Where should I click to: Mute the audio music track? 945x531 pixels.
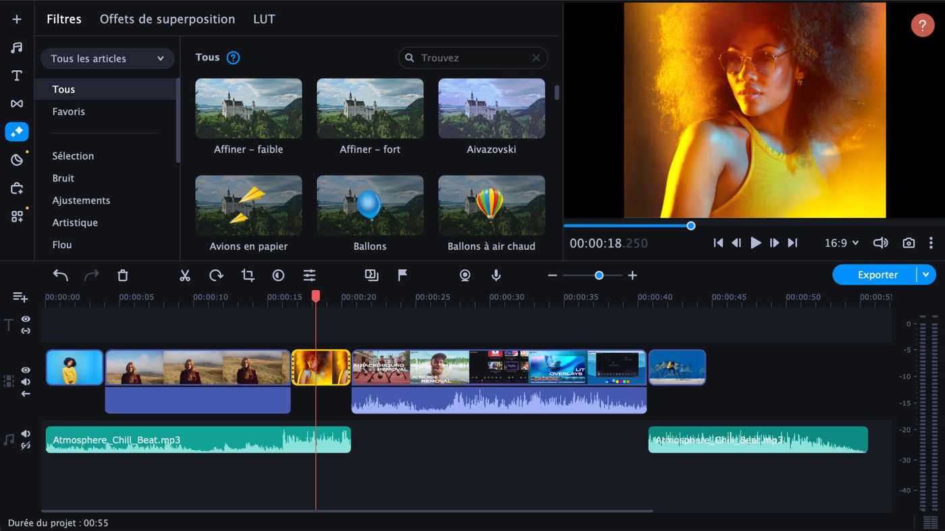pyautogui.click(x=26, y=434)
